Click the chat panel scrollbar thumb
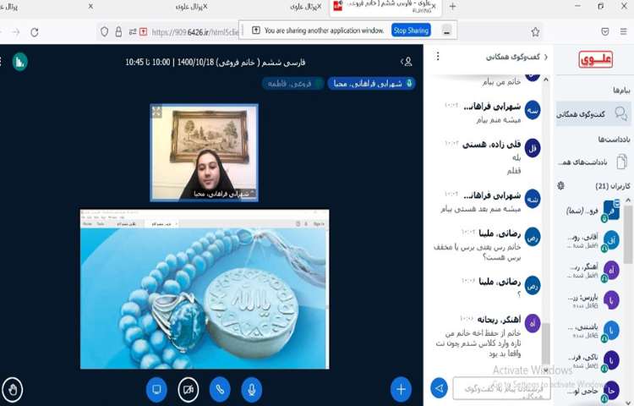The width and height of the screenshot is (634, 406). [546, 343]
